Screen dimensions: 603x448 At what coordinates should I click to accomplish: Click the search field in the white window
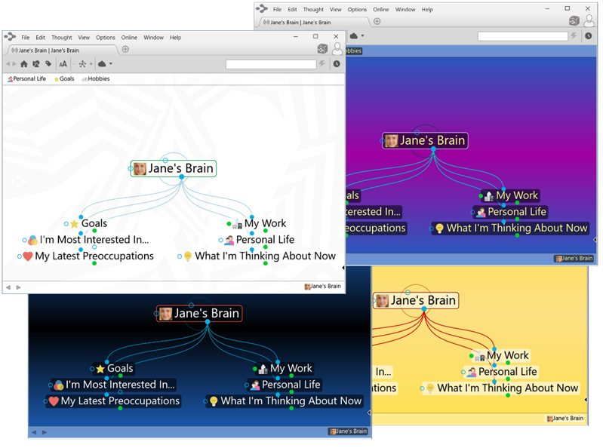pyautogui.click(x=271, y=64)
